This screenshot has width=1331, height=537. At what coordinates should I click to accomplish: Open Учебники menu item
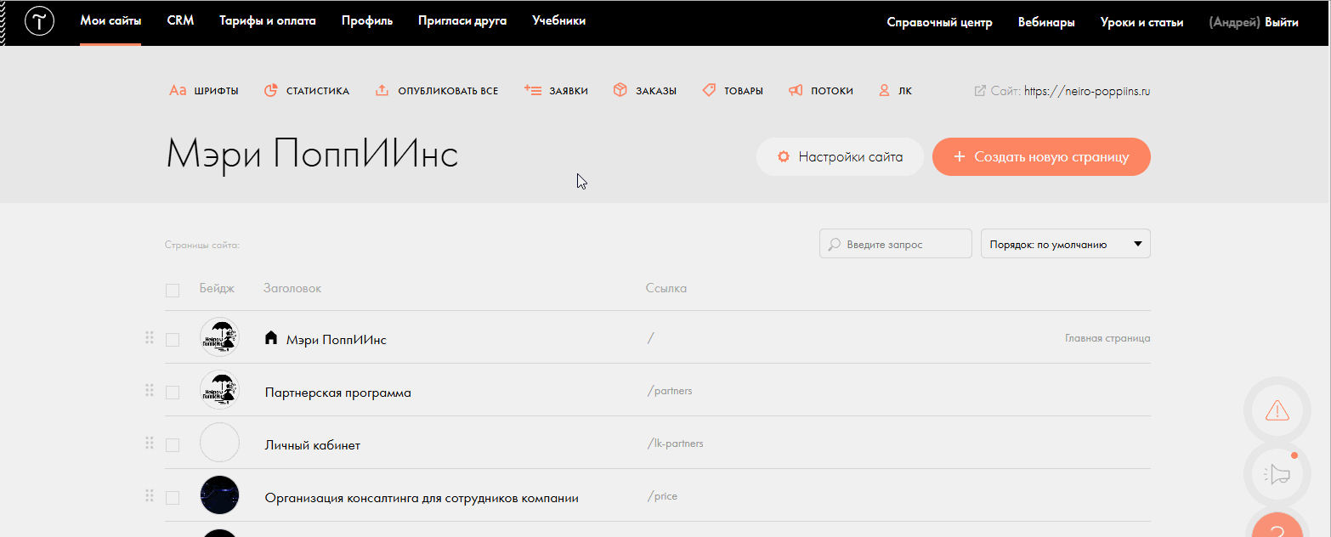click(558, 20)
